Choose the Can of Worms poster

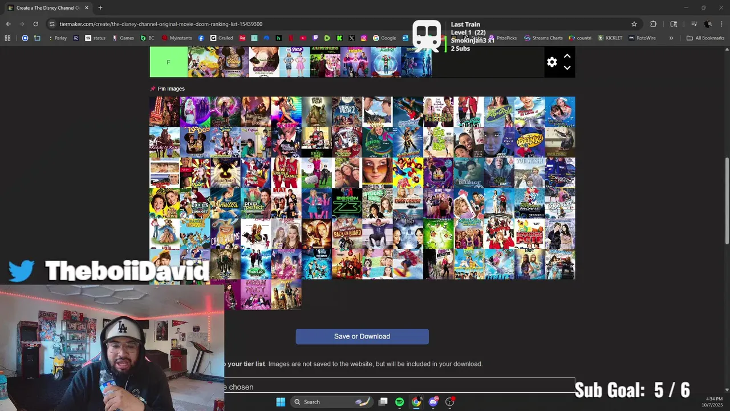pyautogui.click(x=225, y=233)
